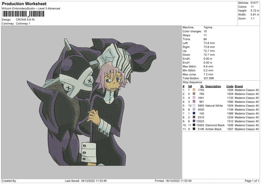Click the Colorway 1 value
261x184 pixels.
[23, 23]
